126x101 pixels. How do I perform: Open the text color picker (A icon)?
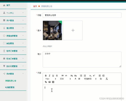pyautogui.click(x=75, y=79)
